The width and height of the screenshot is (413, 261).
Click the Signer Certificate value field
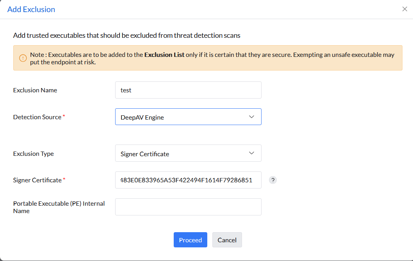point(188,180)
